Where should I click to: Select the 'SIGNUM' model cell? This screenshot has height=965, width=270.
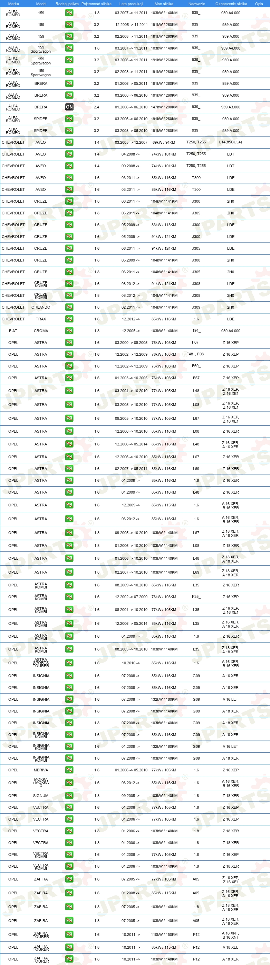click(41, 795)
